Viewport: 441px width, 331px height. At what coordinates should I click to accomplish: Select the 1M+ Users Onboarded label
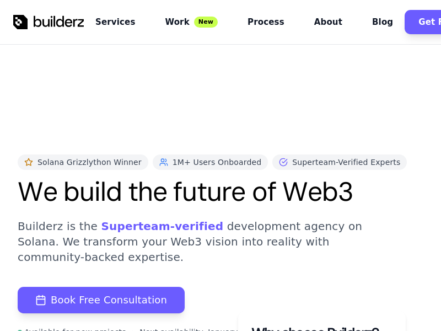point(217,162)
